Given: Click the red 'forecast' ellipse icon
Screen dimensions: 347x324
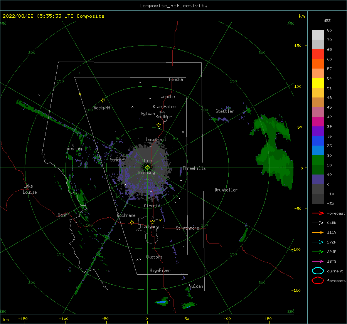Looking at the screenshot, I should (318, 280).
